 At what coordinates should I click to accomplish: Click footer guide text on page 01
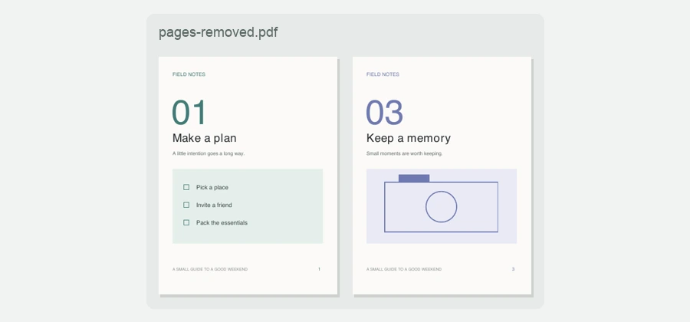(x=210, y=269)
